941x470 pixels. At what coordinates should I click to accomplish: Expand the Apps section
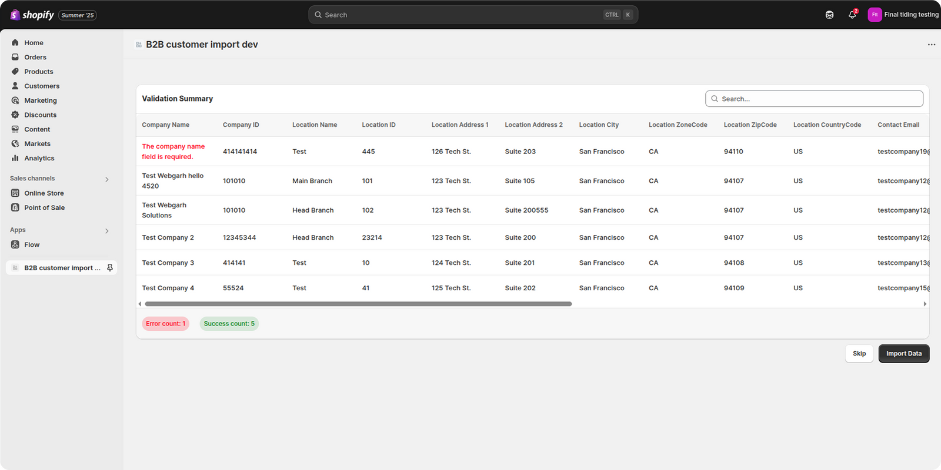click(106, 231)
